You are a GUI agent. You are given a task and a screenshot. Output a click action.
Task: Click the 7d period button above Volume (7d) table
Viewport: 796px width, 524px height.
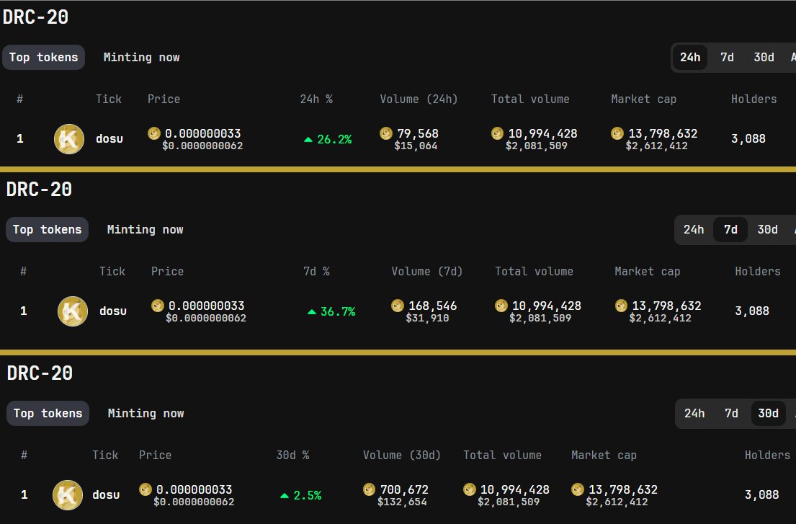730,229
